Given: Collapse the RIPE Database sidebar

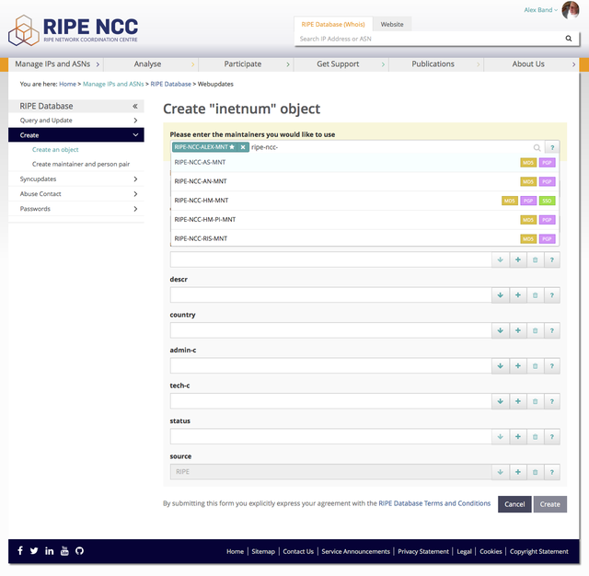Looking at the screenshot, I should (135, 106).
